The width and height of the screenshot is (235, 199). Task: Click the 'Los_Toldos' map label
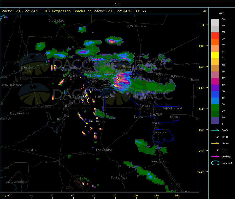[104, 150]
